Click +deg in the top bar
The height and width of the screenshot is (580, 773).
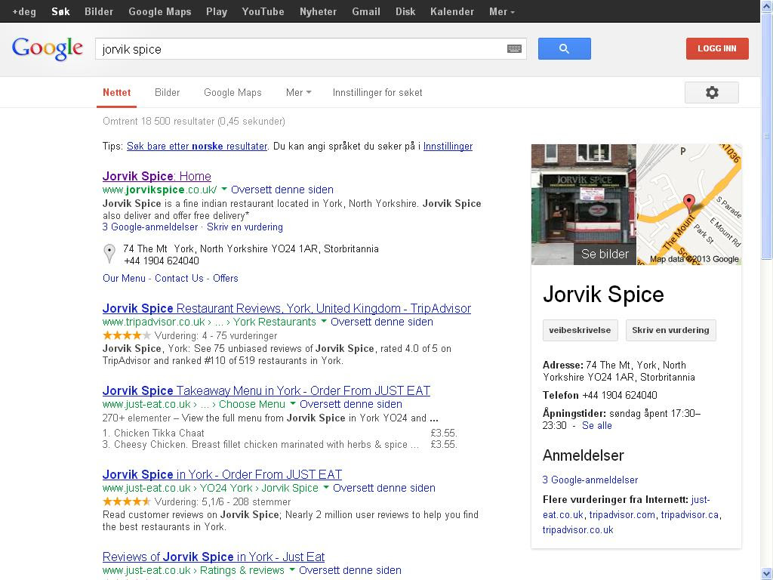click(x=24, y=11)
